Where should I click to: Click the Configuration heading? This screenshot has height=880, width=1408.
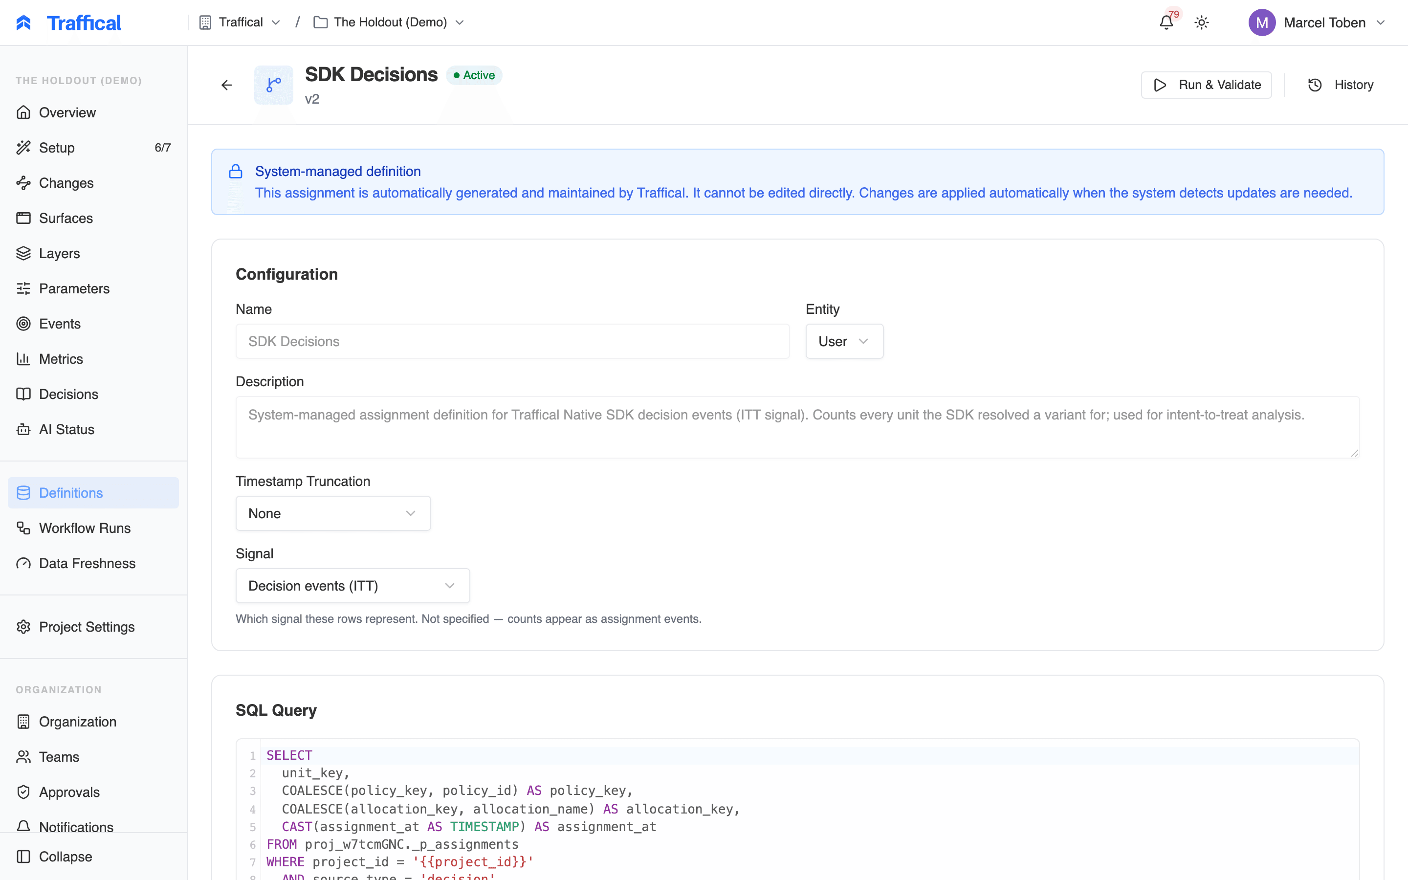pos(286,274)
